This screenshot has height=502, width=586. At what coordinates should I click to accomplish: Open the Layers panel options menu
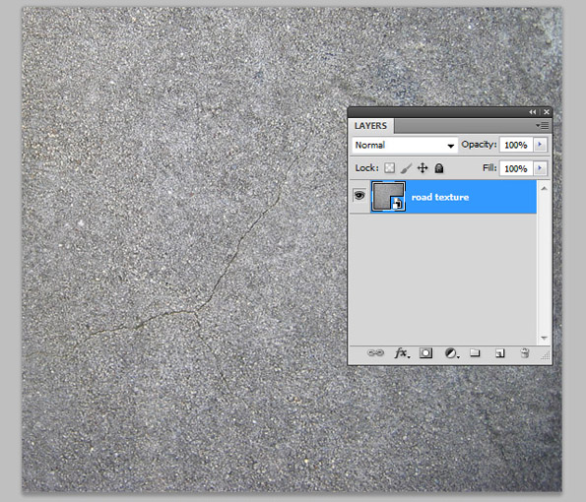click(x=543, y=126)
